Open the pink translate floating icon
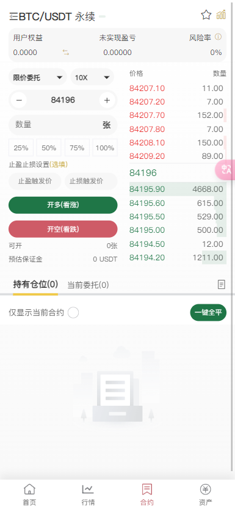Image resolution: width=235 pixels, height=509 pixels. (226, 169)
